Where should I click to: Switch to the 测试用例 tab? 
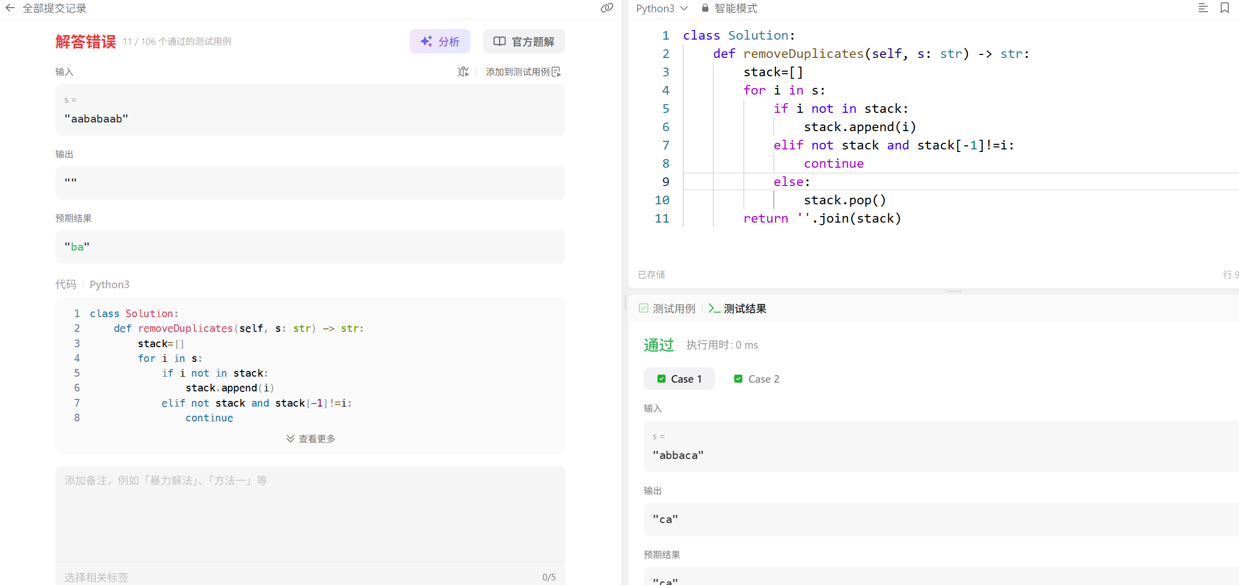(667, 309)
